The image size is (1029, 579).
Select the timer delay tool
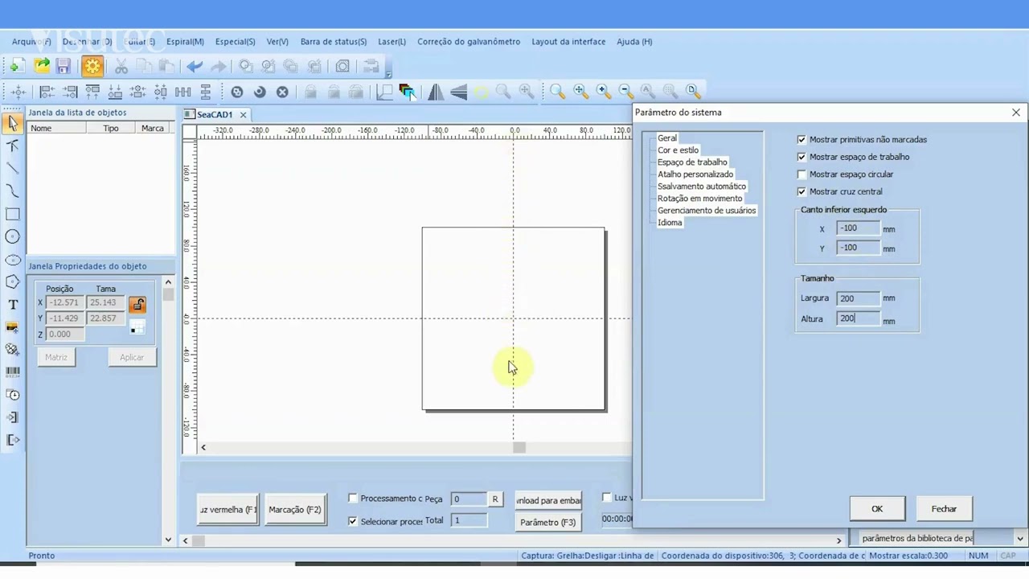click(12, 394)
